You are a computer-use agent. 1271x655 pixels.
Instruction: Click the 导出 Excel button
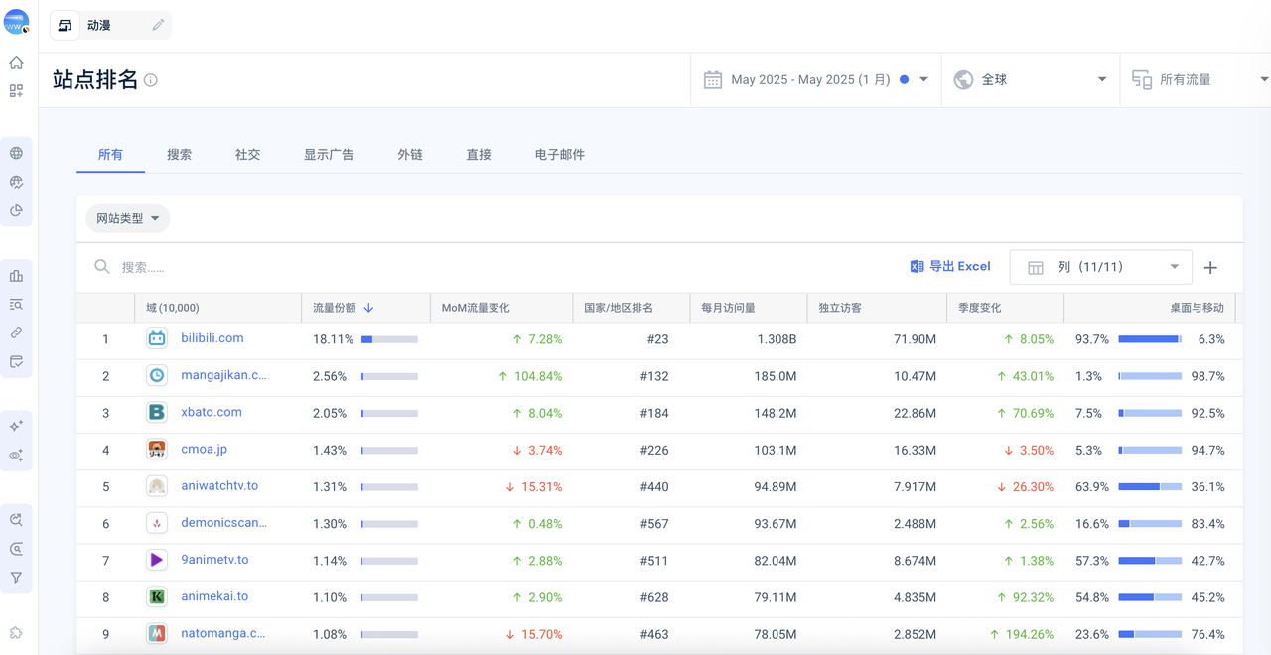(950, 266)
